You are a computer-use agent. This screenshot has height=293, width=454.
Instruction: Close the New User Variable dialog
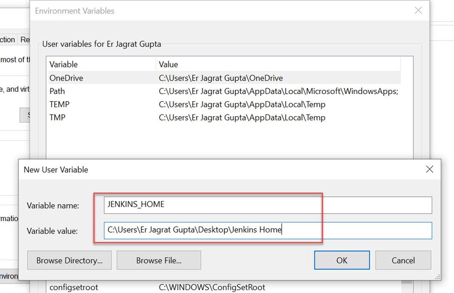[x=429, y=169]
